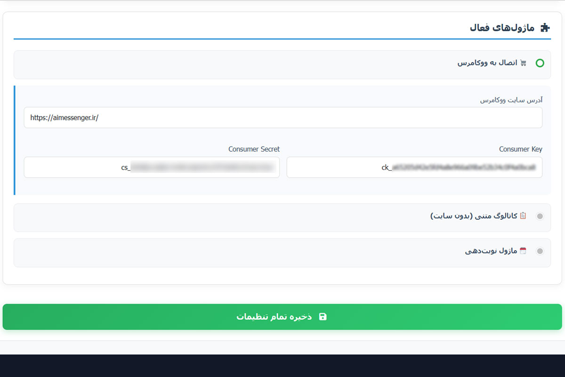Click the calendar icon of appointment module
Viewport: 565px width, 377px height.
523,251
